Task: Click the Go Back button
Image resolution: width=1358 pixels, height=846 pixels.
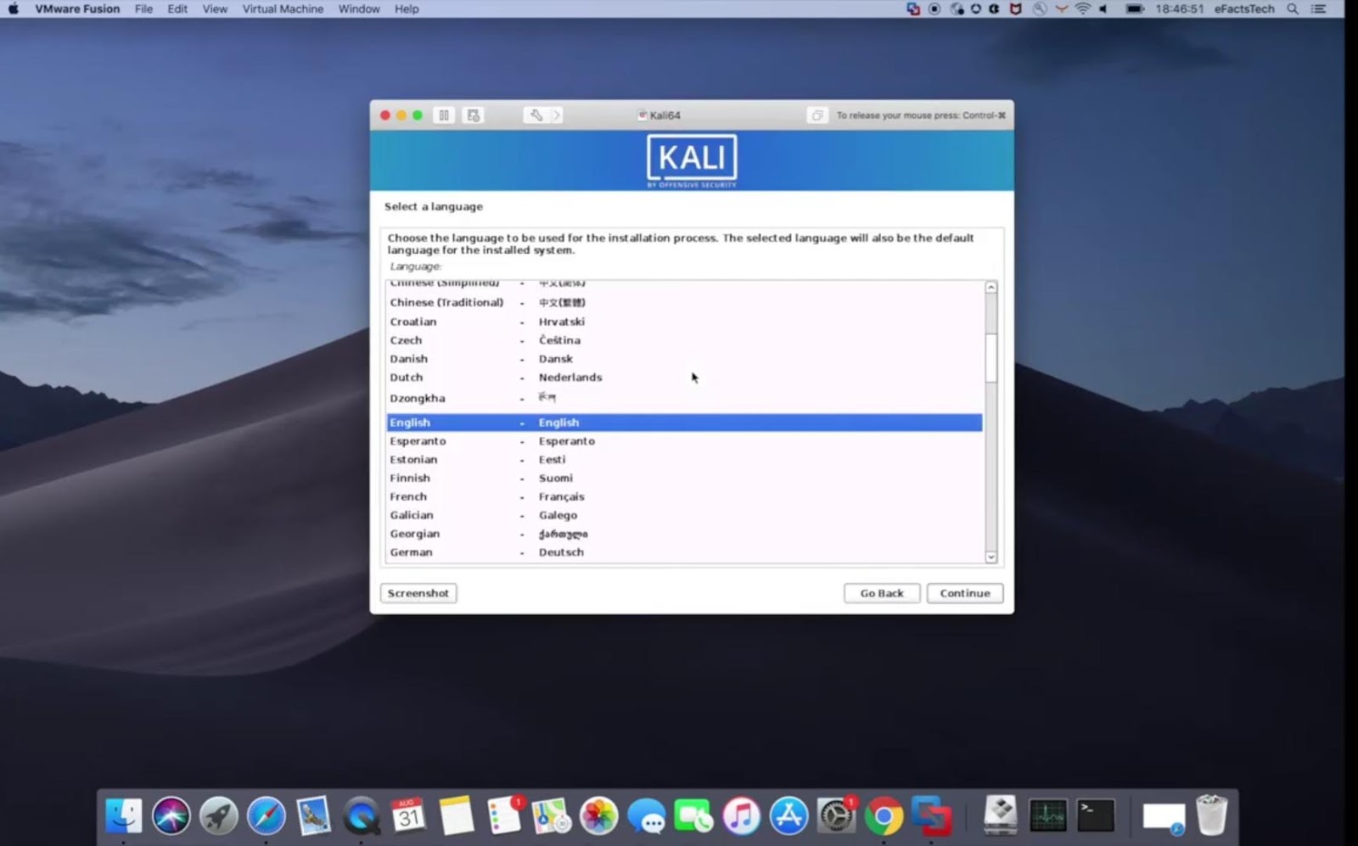Action: [882, 593]
